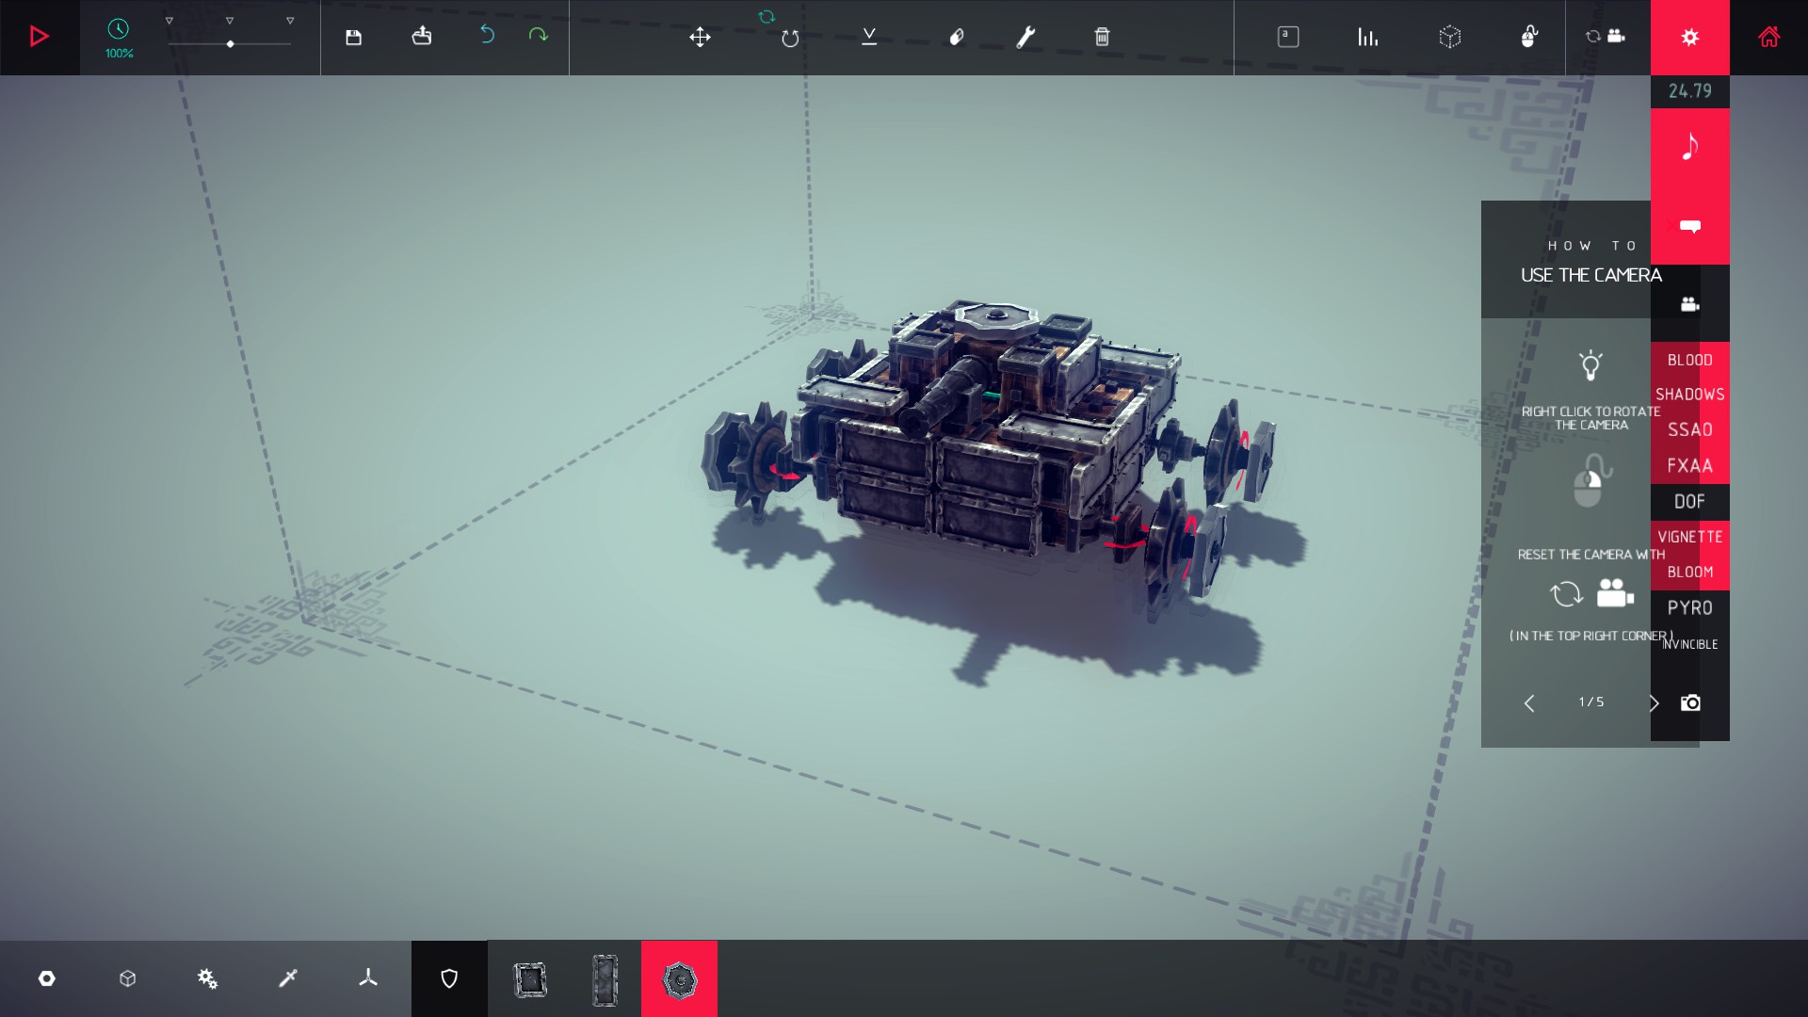Viewport: 1808px width, 1017px height.
Task: Adjust the time scale slider handle
Action: [x=230, y=44]
